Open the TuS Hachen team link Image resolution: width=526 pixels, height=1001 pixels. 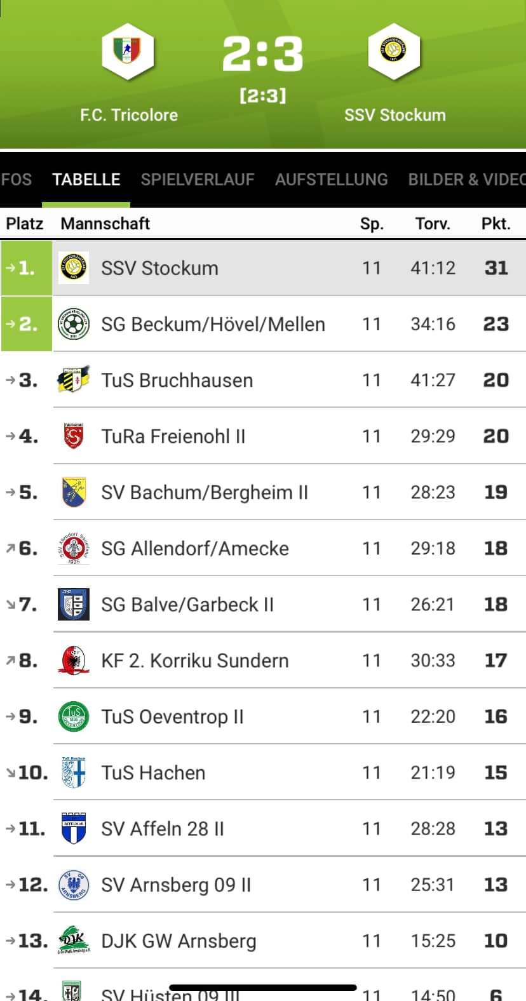point(153,773)
